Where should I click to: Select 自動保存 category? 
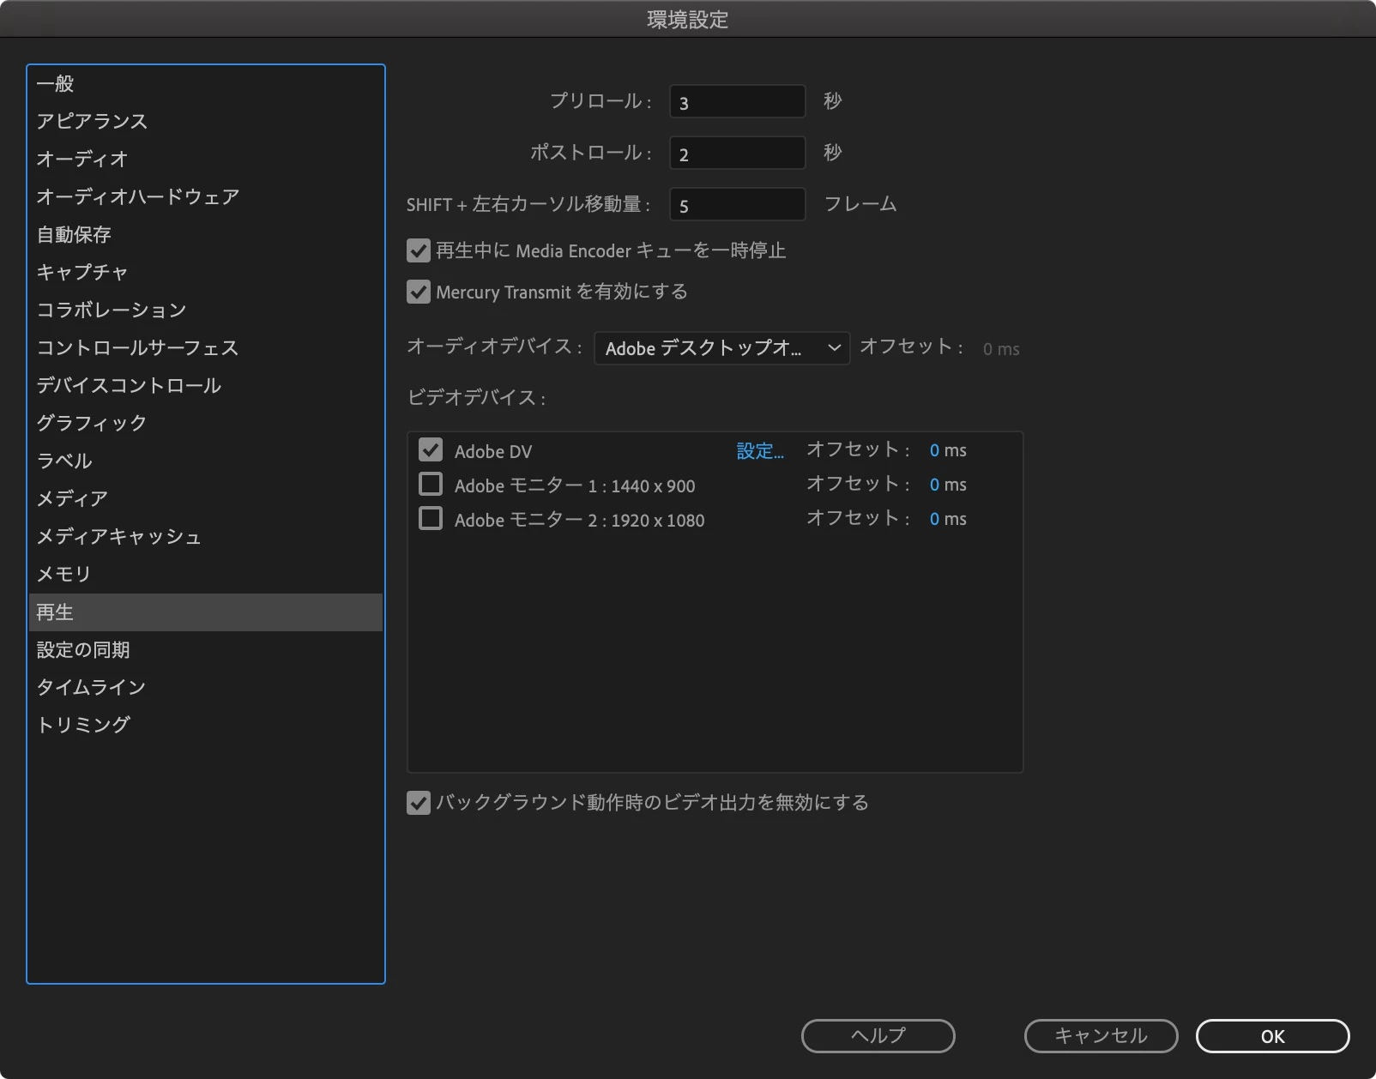(205, 235)
